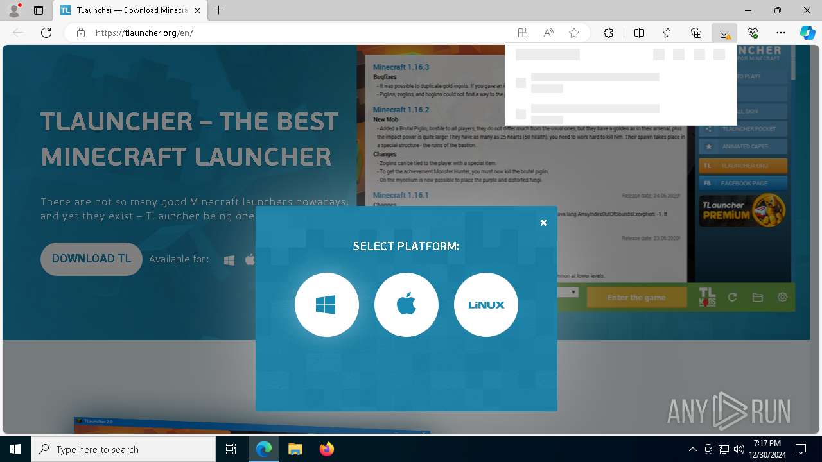Open Edge Settings and more menu
The width and height of the screenshot is (822, 462).
pos(781,33)
